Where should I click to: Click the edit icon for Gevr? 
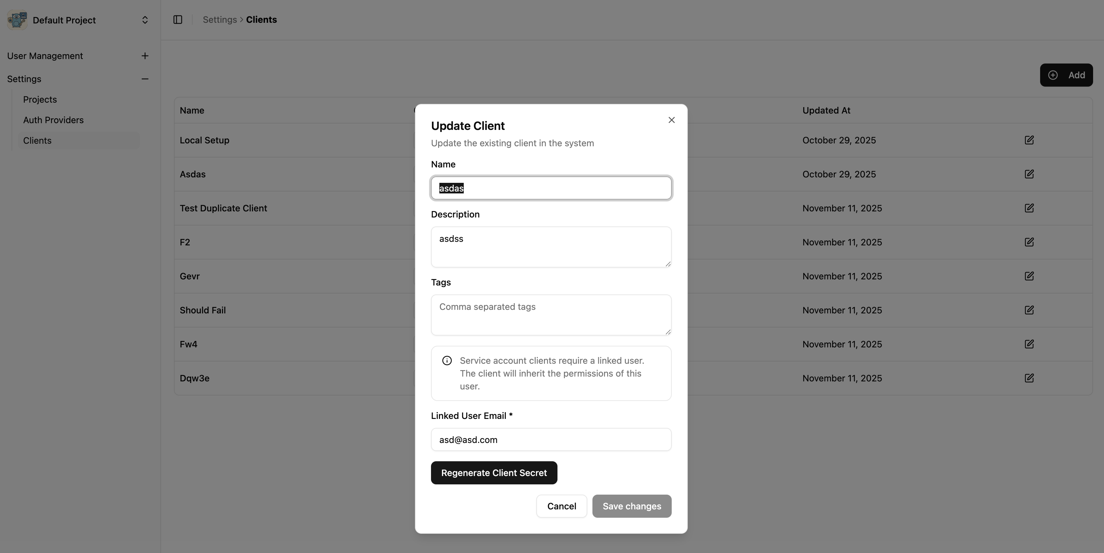(x=1030, y=276)
